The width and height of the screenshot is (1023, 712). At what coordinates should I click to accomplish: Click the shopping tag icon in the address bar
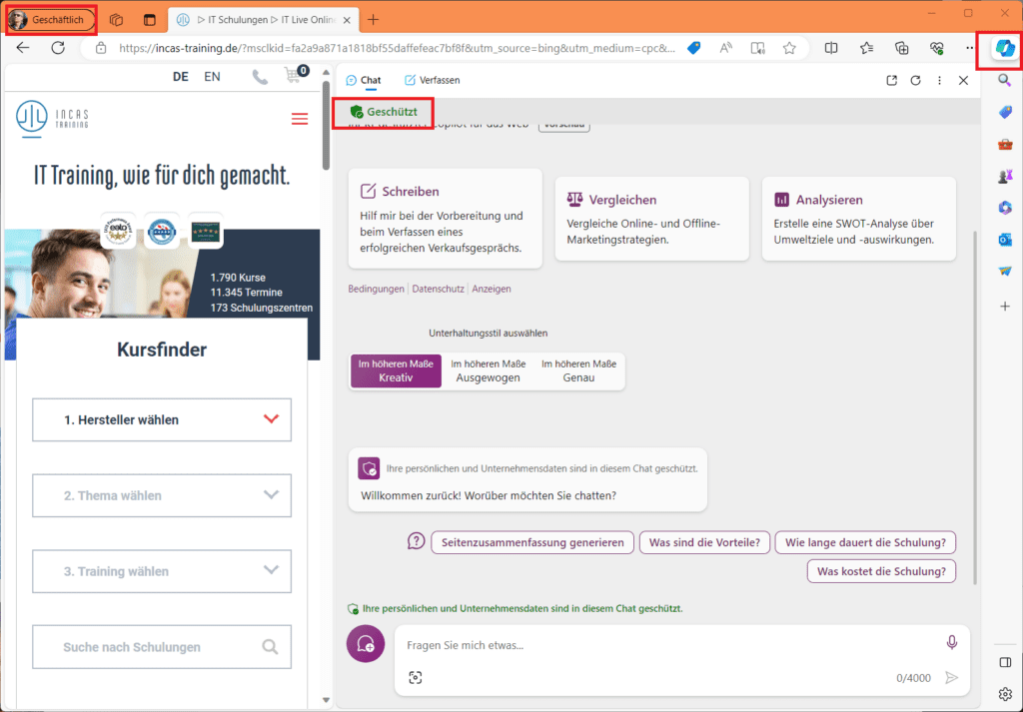click(x=694, y=48)
